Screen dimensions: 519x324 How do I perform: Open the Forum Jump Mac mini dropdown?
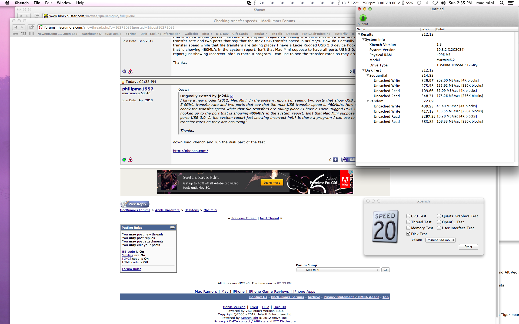click(338, 270)
